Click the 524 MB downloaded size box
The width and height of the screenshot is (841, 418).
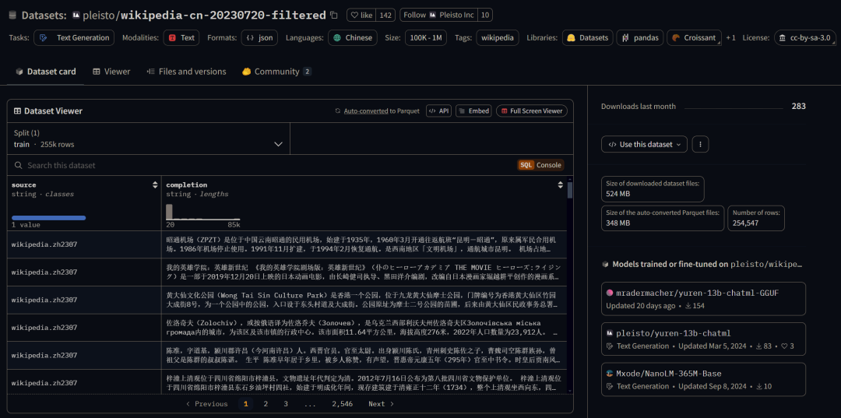[653, 188]
